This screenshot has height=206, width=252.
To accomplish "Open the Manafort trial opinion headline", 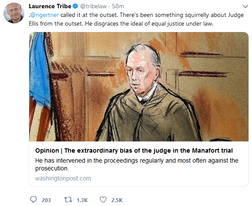I will [134, 150].
